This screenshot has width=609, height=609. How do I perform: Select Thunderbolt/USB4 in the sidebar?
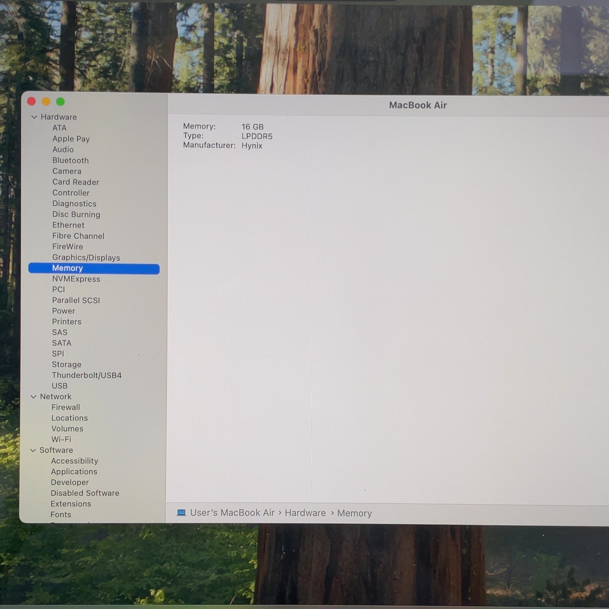86,375
